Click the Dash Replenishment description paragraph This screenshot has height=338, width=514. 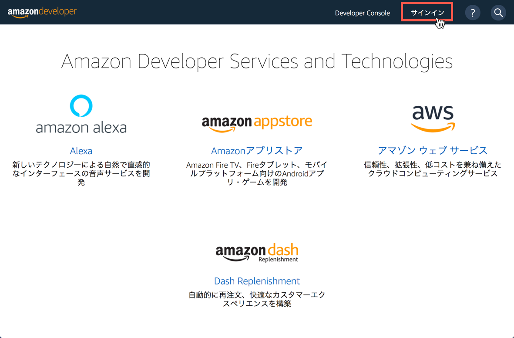257,299
